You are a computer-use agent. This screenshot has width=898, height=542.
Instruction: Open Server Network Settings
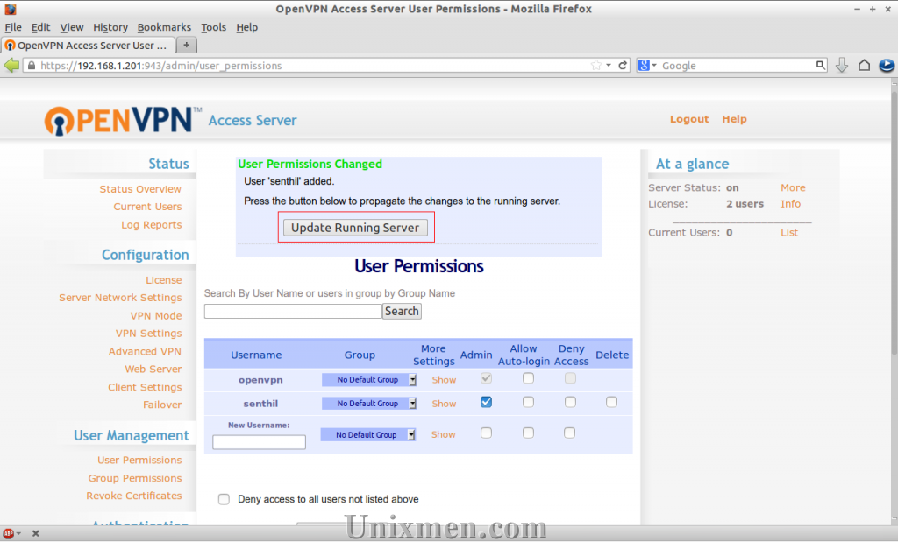click(120, 298)
